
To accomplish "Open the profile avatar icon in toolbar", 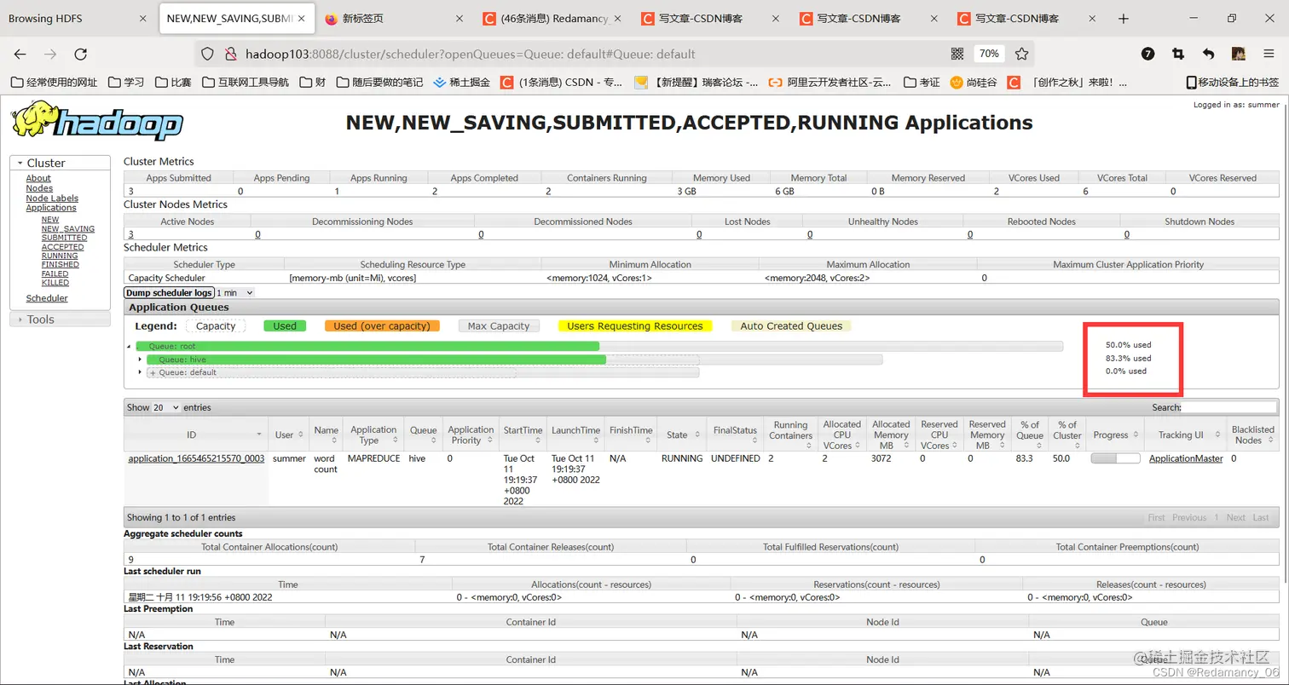I will (x=1239, y=54).
